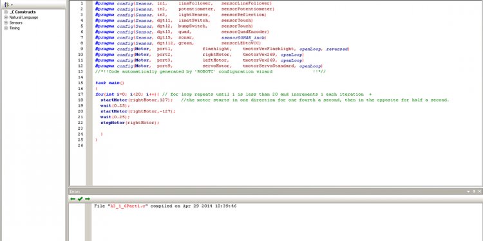Click "bumpSwitch" in code line 5

pos(193,26)
